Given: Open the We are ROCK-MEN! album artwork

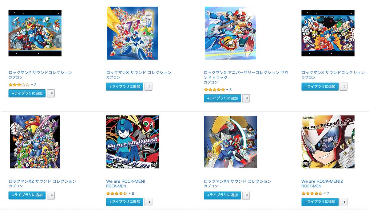Looking at the screenshot, I should pos(133,142).
